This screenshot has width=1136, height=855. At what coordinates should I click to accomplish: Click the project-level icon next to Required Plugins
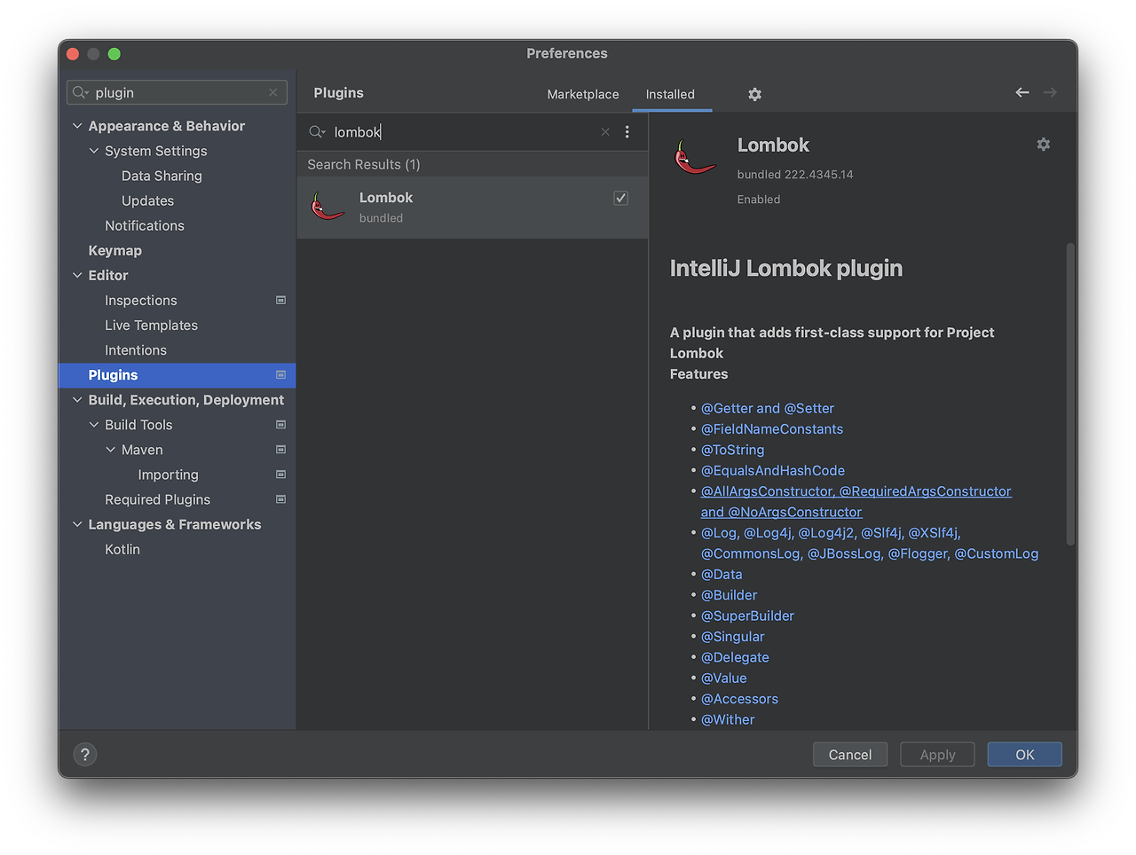tap(281, 499)
